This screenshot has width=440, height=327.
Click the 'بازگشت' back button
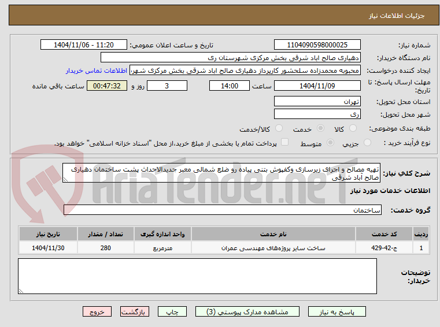click(134, 311)
